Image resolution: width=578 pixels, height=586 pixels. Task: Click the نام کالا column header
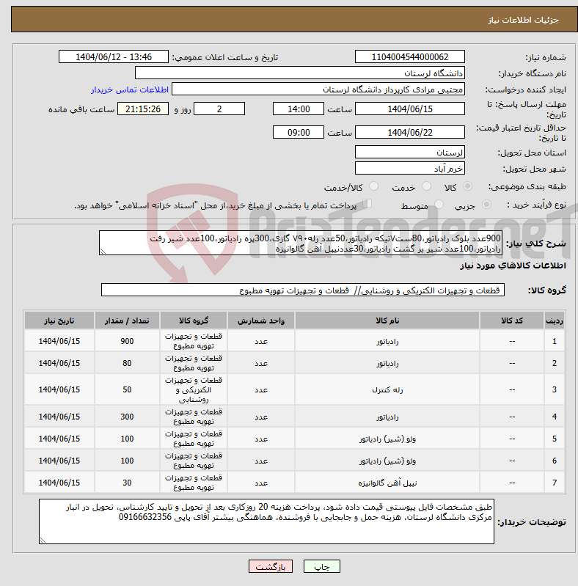(387, 321)
